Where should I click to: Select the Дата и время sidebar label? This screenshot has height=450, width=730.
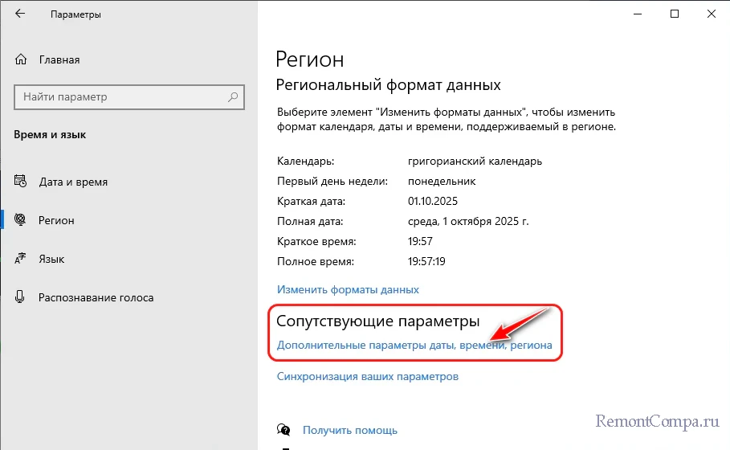(73, 182)
